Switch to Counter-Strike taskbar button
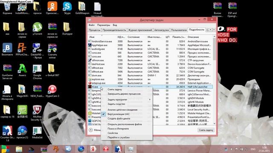Image resolution: width=273 pixels, height=153 pixels. tap(118, 149)
